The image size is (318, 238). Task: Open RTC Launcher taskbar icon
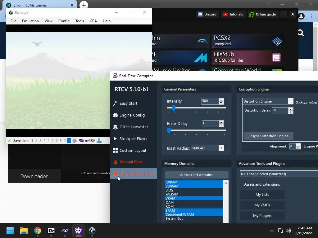(65, 231)
